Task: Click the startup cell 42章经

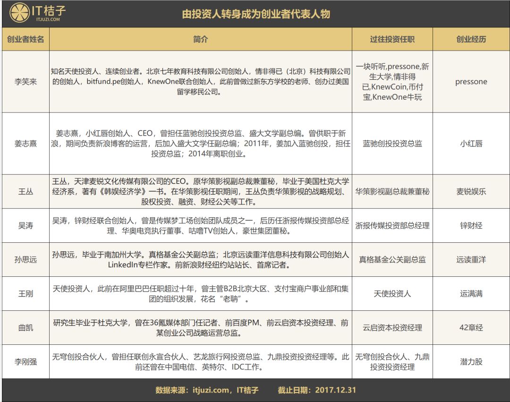Action: click(x=471, y=327)
